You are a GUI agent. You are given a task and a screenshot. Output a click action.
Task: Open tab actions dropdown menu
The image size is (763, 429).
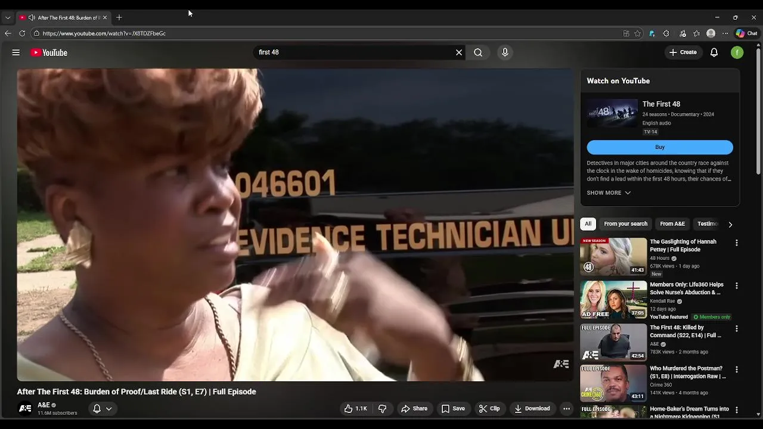click(8, 17)
